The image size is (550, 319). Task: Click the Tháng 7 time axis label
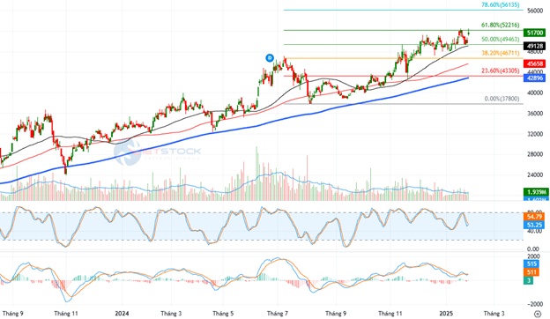277,313
